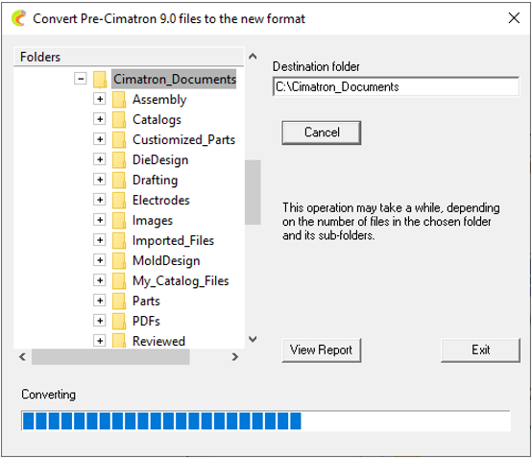
Task: Click the PDFs folder icon
Action: click(119, 322)
